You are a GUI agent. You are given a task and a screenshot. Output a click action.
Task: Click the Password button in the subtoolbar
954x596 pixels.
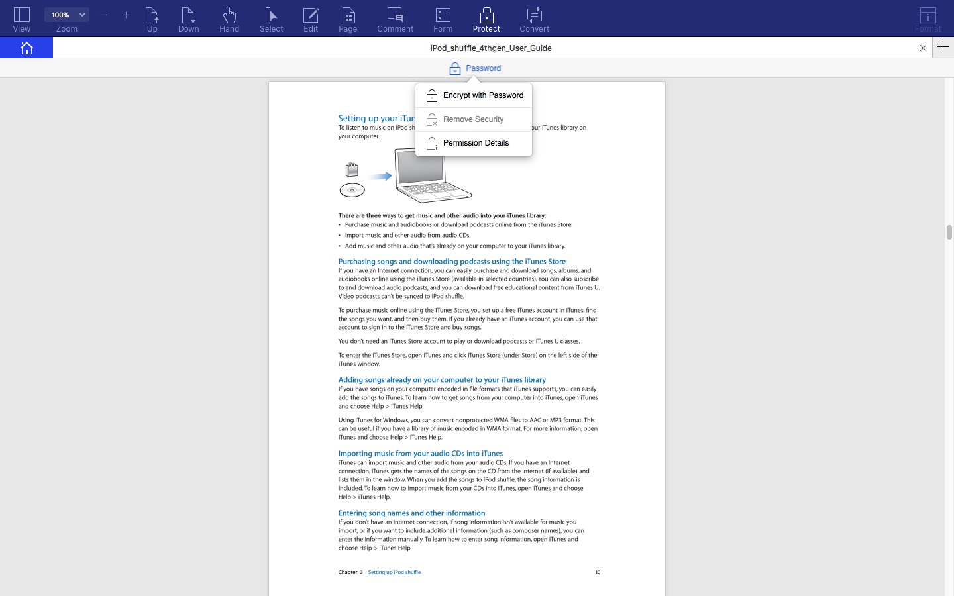[x=475, y=68]
